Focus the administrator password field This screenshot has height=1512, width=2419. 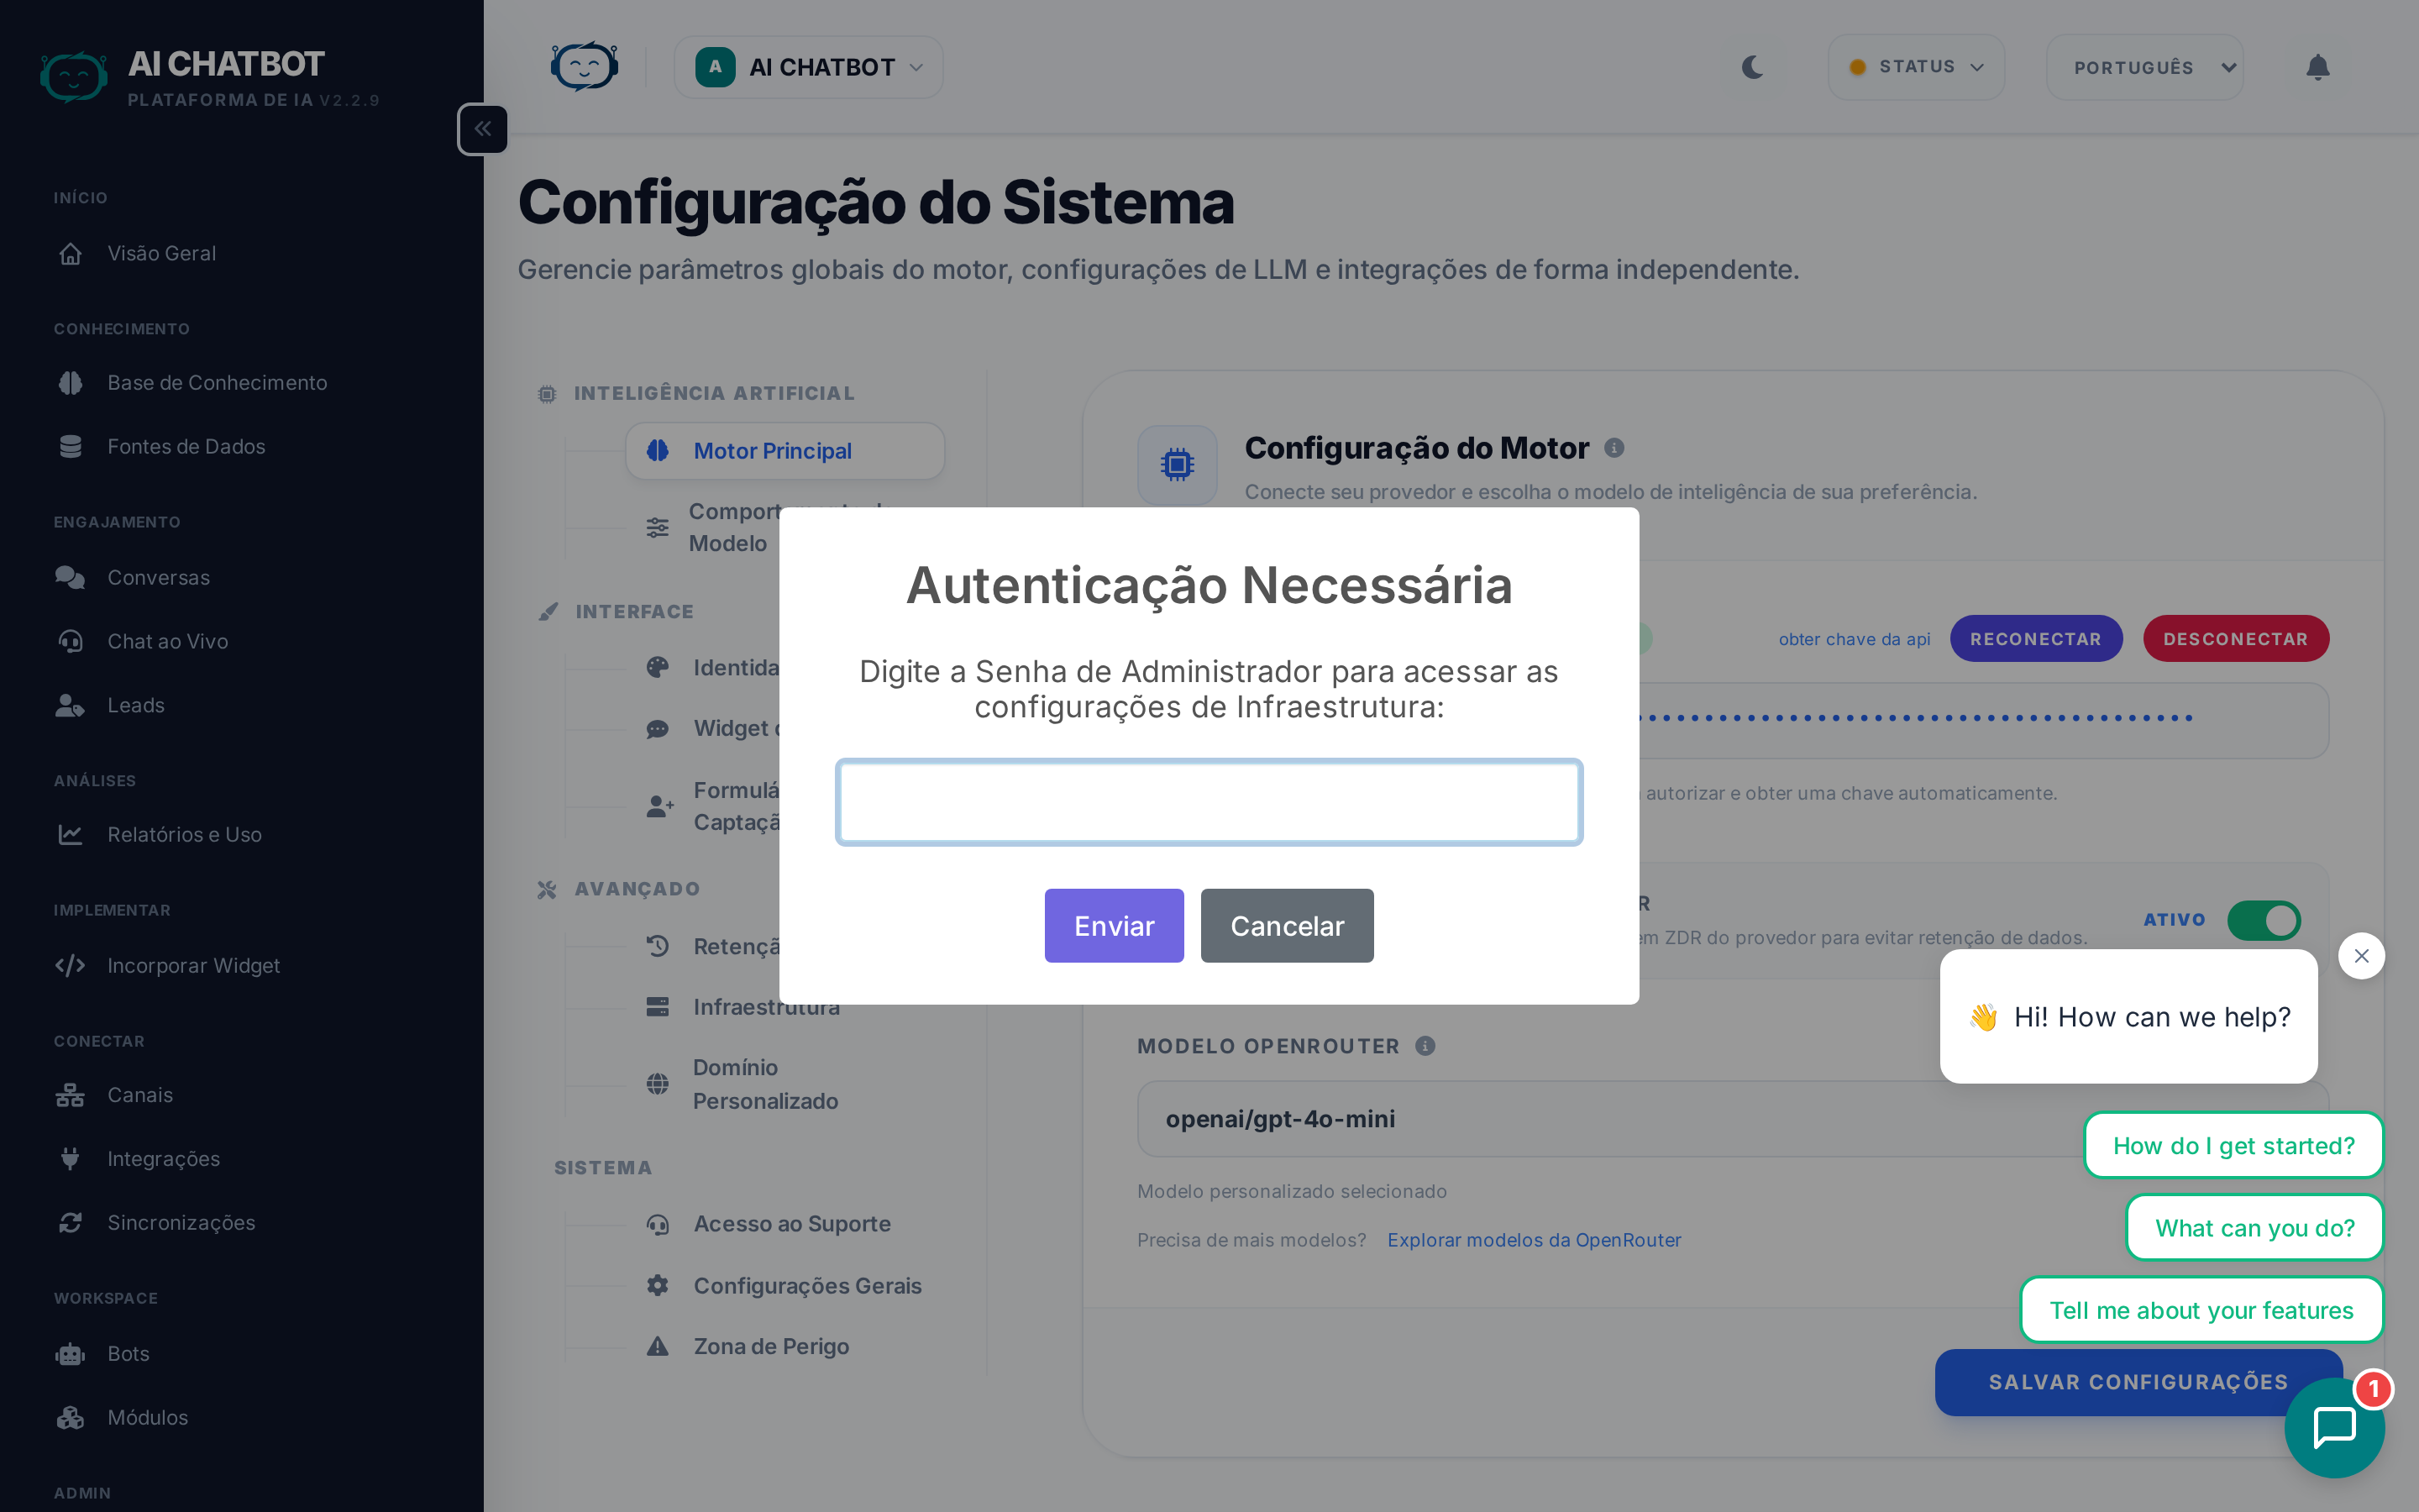1209,802
